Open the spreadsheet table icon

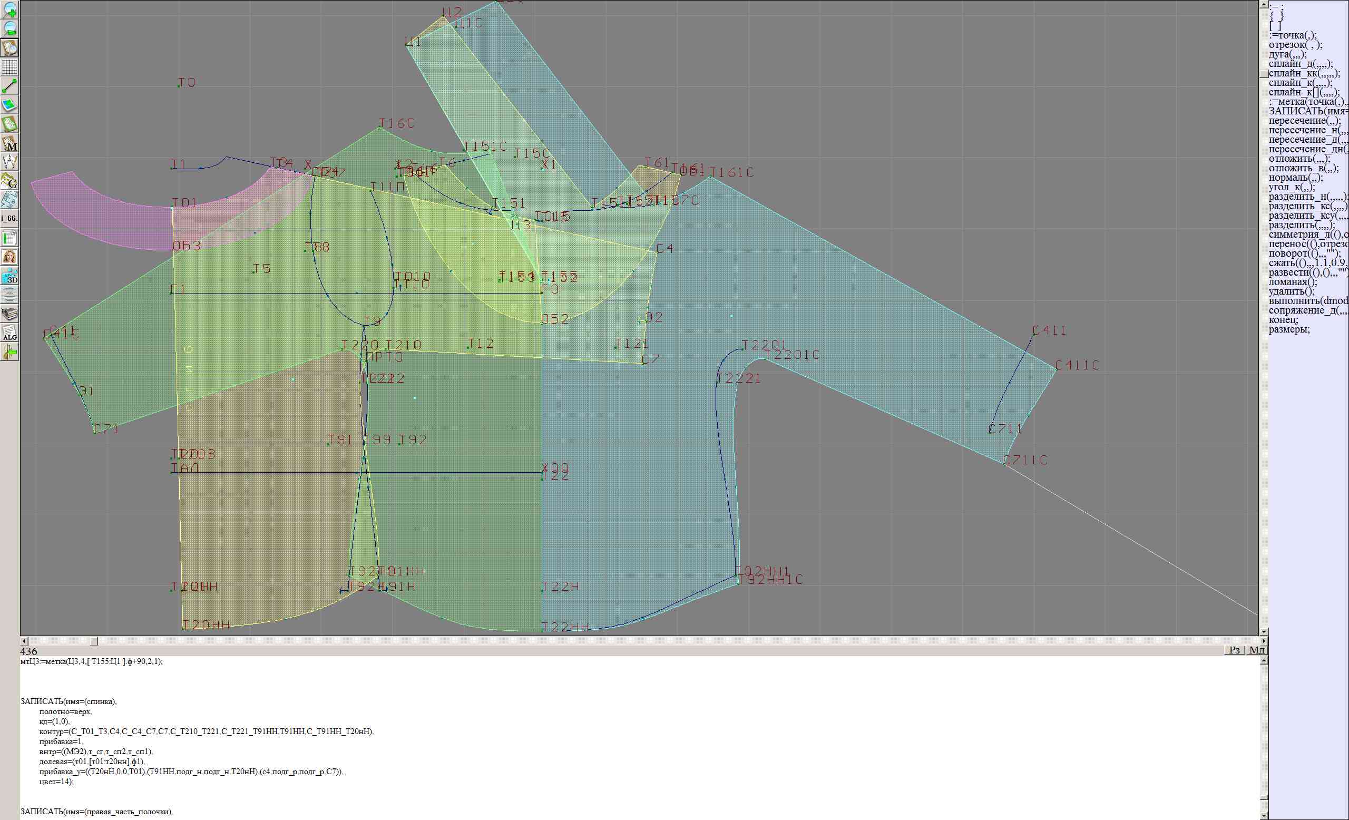[x=9, y=238]
